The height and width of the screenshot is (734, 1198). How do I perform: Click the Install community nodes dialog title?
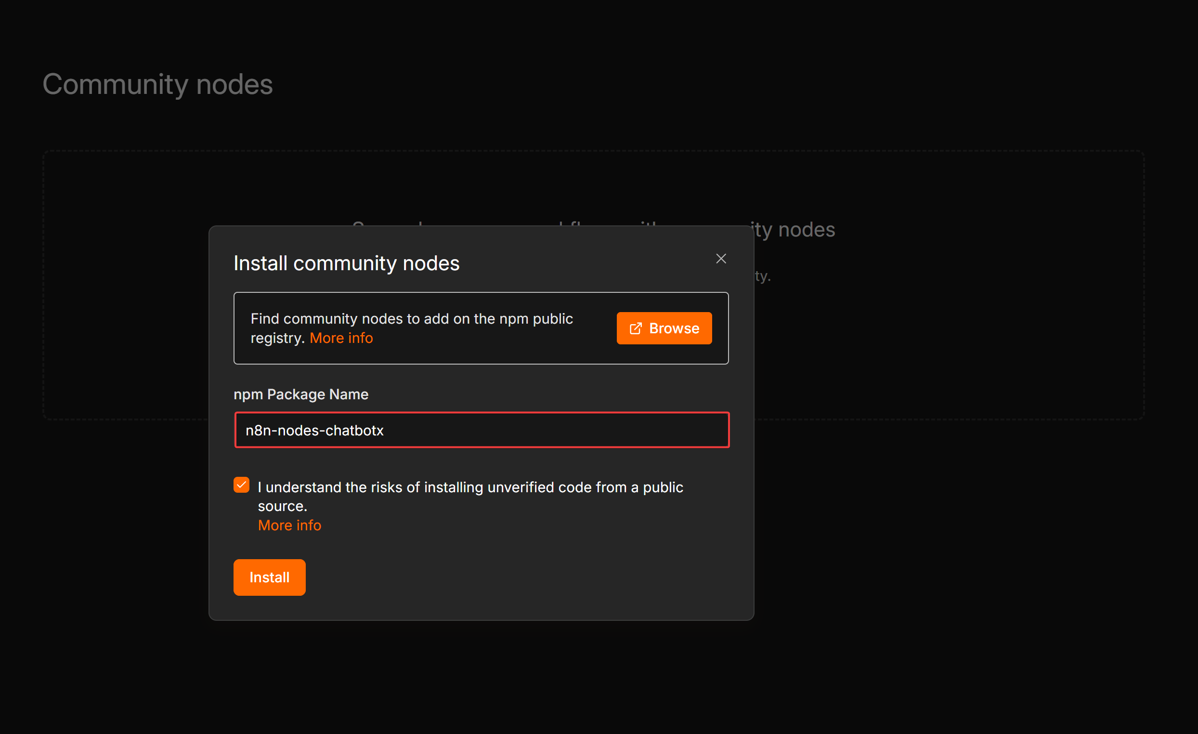346,263
